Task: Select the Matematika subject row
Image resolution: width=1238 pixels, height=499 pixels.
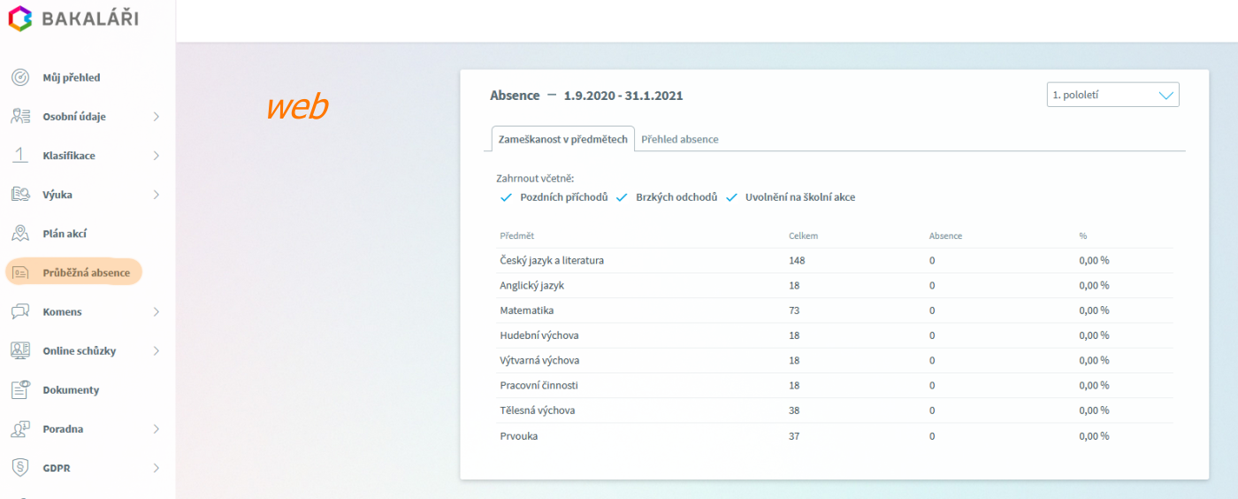Action: pyautogui.click(x=836, y=311)
